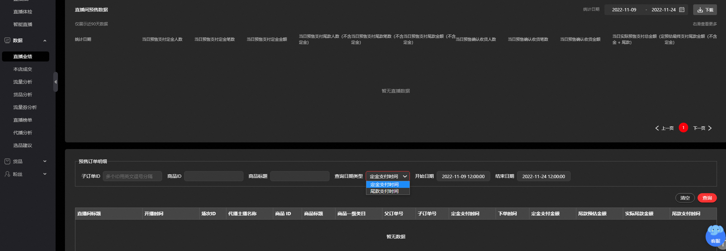Click the 当日预售支付定金人数 column header
This screenshot has width=726, height=251.
162,39
